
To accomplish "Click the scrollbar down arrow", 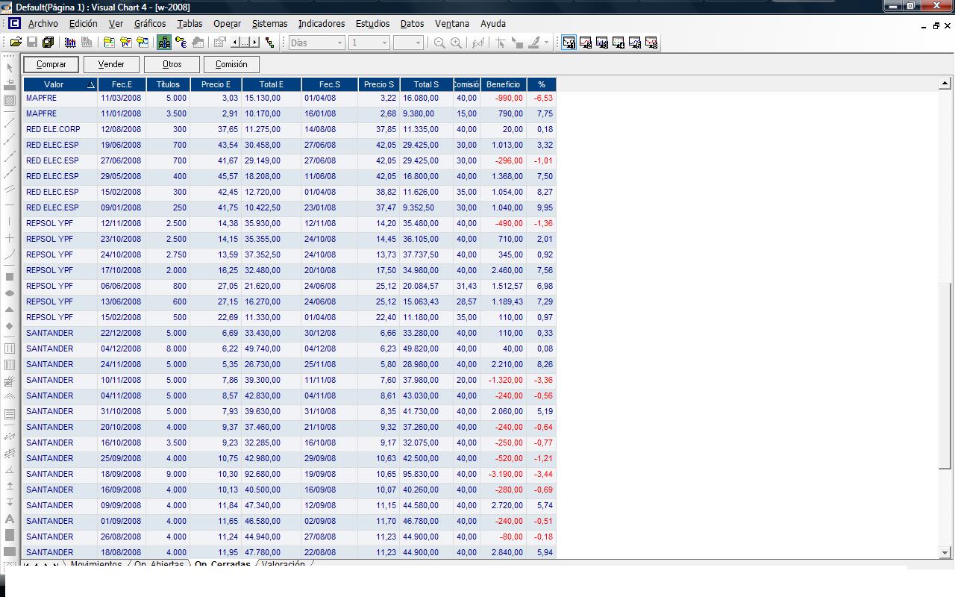I will 945,552.
